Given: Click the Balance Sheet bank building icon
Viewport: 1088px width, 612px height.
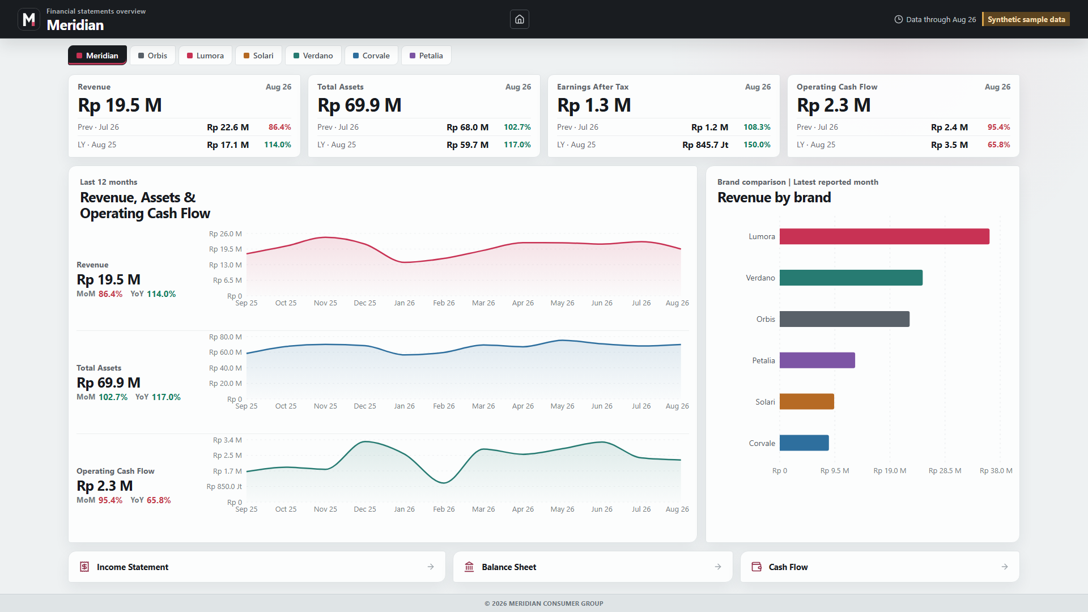Looking at the screenshot, I should (469, 567).
